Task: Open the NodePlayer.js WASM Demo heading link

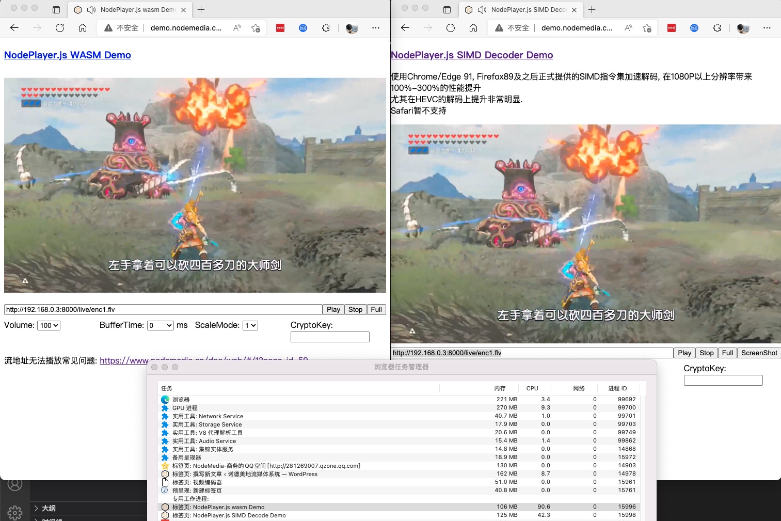Action: pos(67,55)
